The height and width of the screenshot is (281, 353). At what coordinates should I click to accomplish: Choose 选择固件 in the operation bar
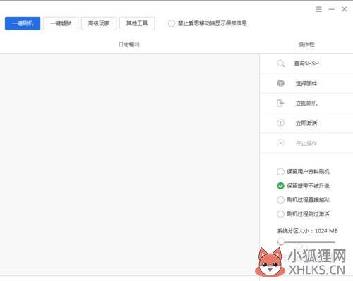click(306, 83)
